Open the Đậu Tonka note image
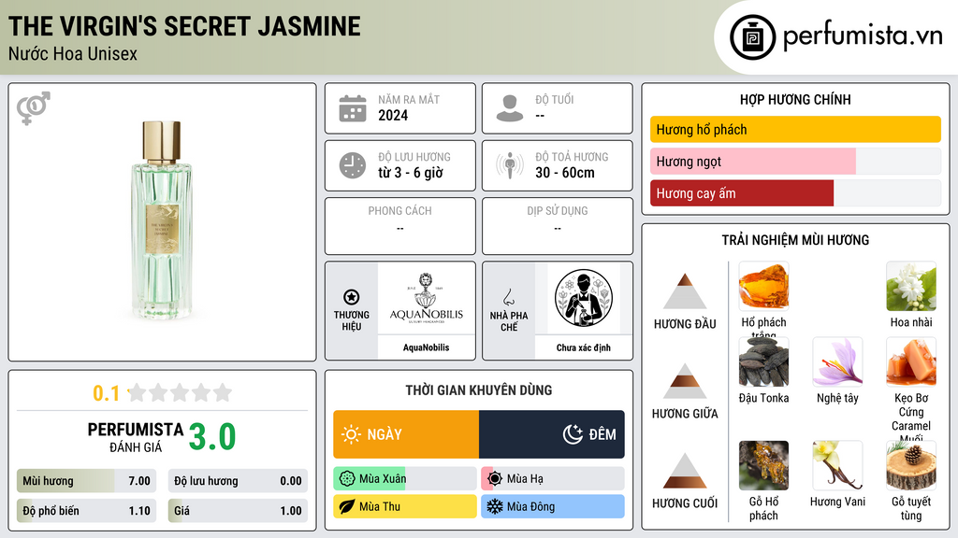This screenshot has height=538, width=958. (763, 362)
